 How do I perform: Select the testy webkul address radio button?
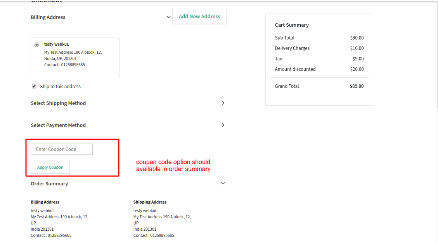(36, 44)
